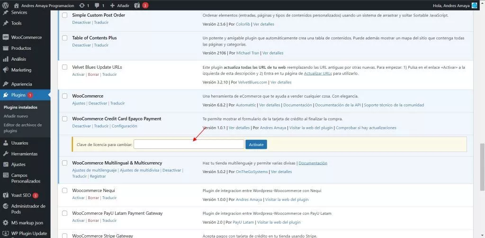This screenshot has width=485, height=238.
Task: Expand the Apariencia sidebar menu
Action: point(21,84)
